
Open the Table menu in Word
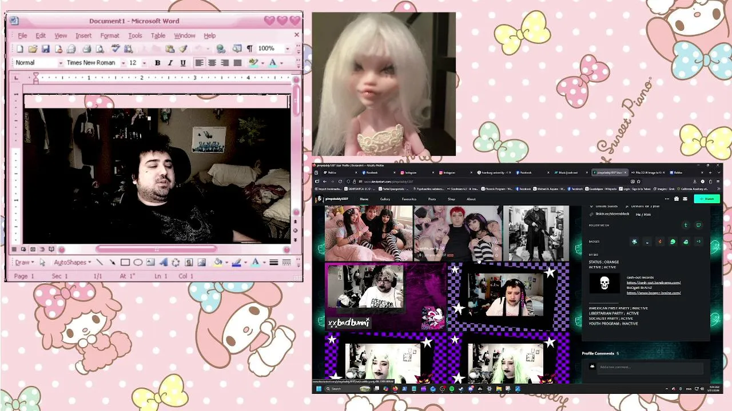coord(158,35)
